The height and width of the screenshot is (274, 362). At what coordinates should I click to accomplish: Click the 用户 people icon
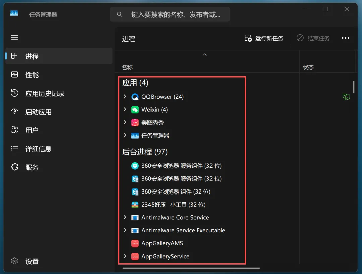click(14, 130)
